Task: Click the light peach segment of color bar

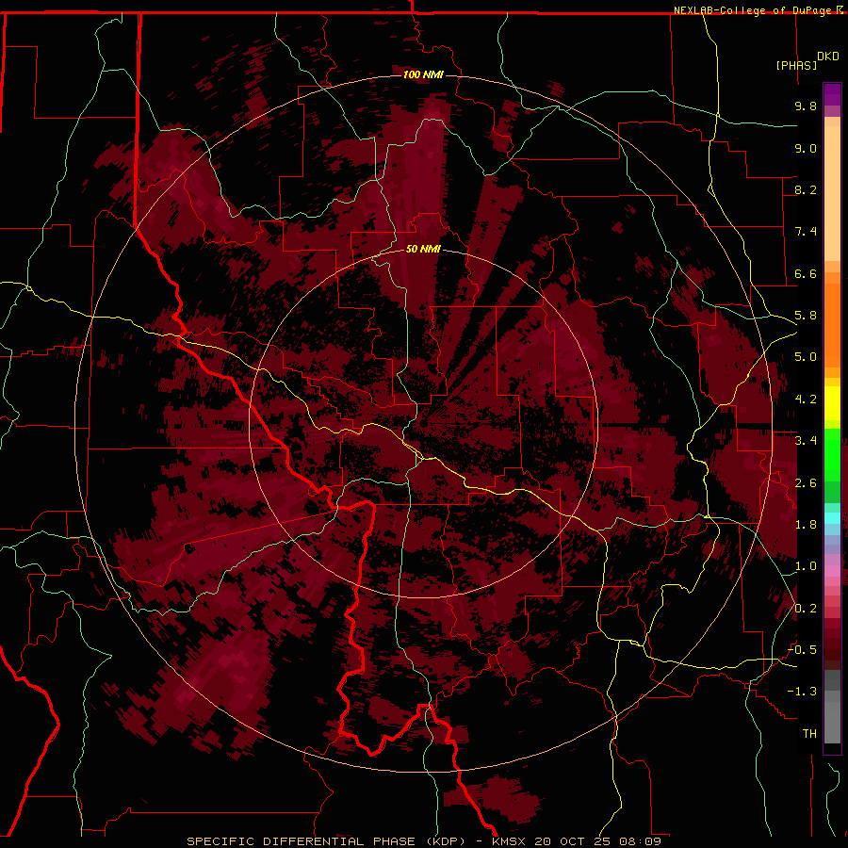Action: tap(832, 195)
